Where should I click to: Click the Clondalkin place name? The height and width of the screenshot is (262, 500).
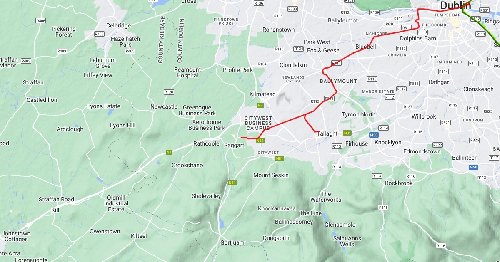click(x=293, y=65)
